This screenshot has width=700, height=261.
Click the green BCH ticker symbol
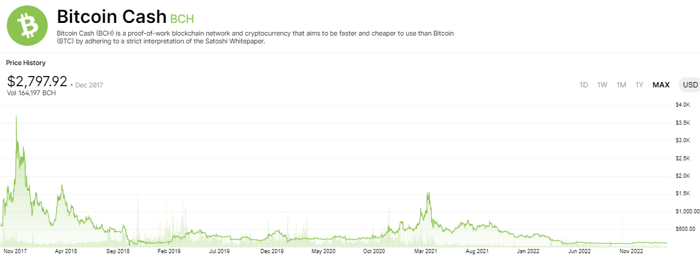click(x=182, y=18)
